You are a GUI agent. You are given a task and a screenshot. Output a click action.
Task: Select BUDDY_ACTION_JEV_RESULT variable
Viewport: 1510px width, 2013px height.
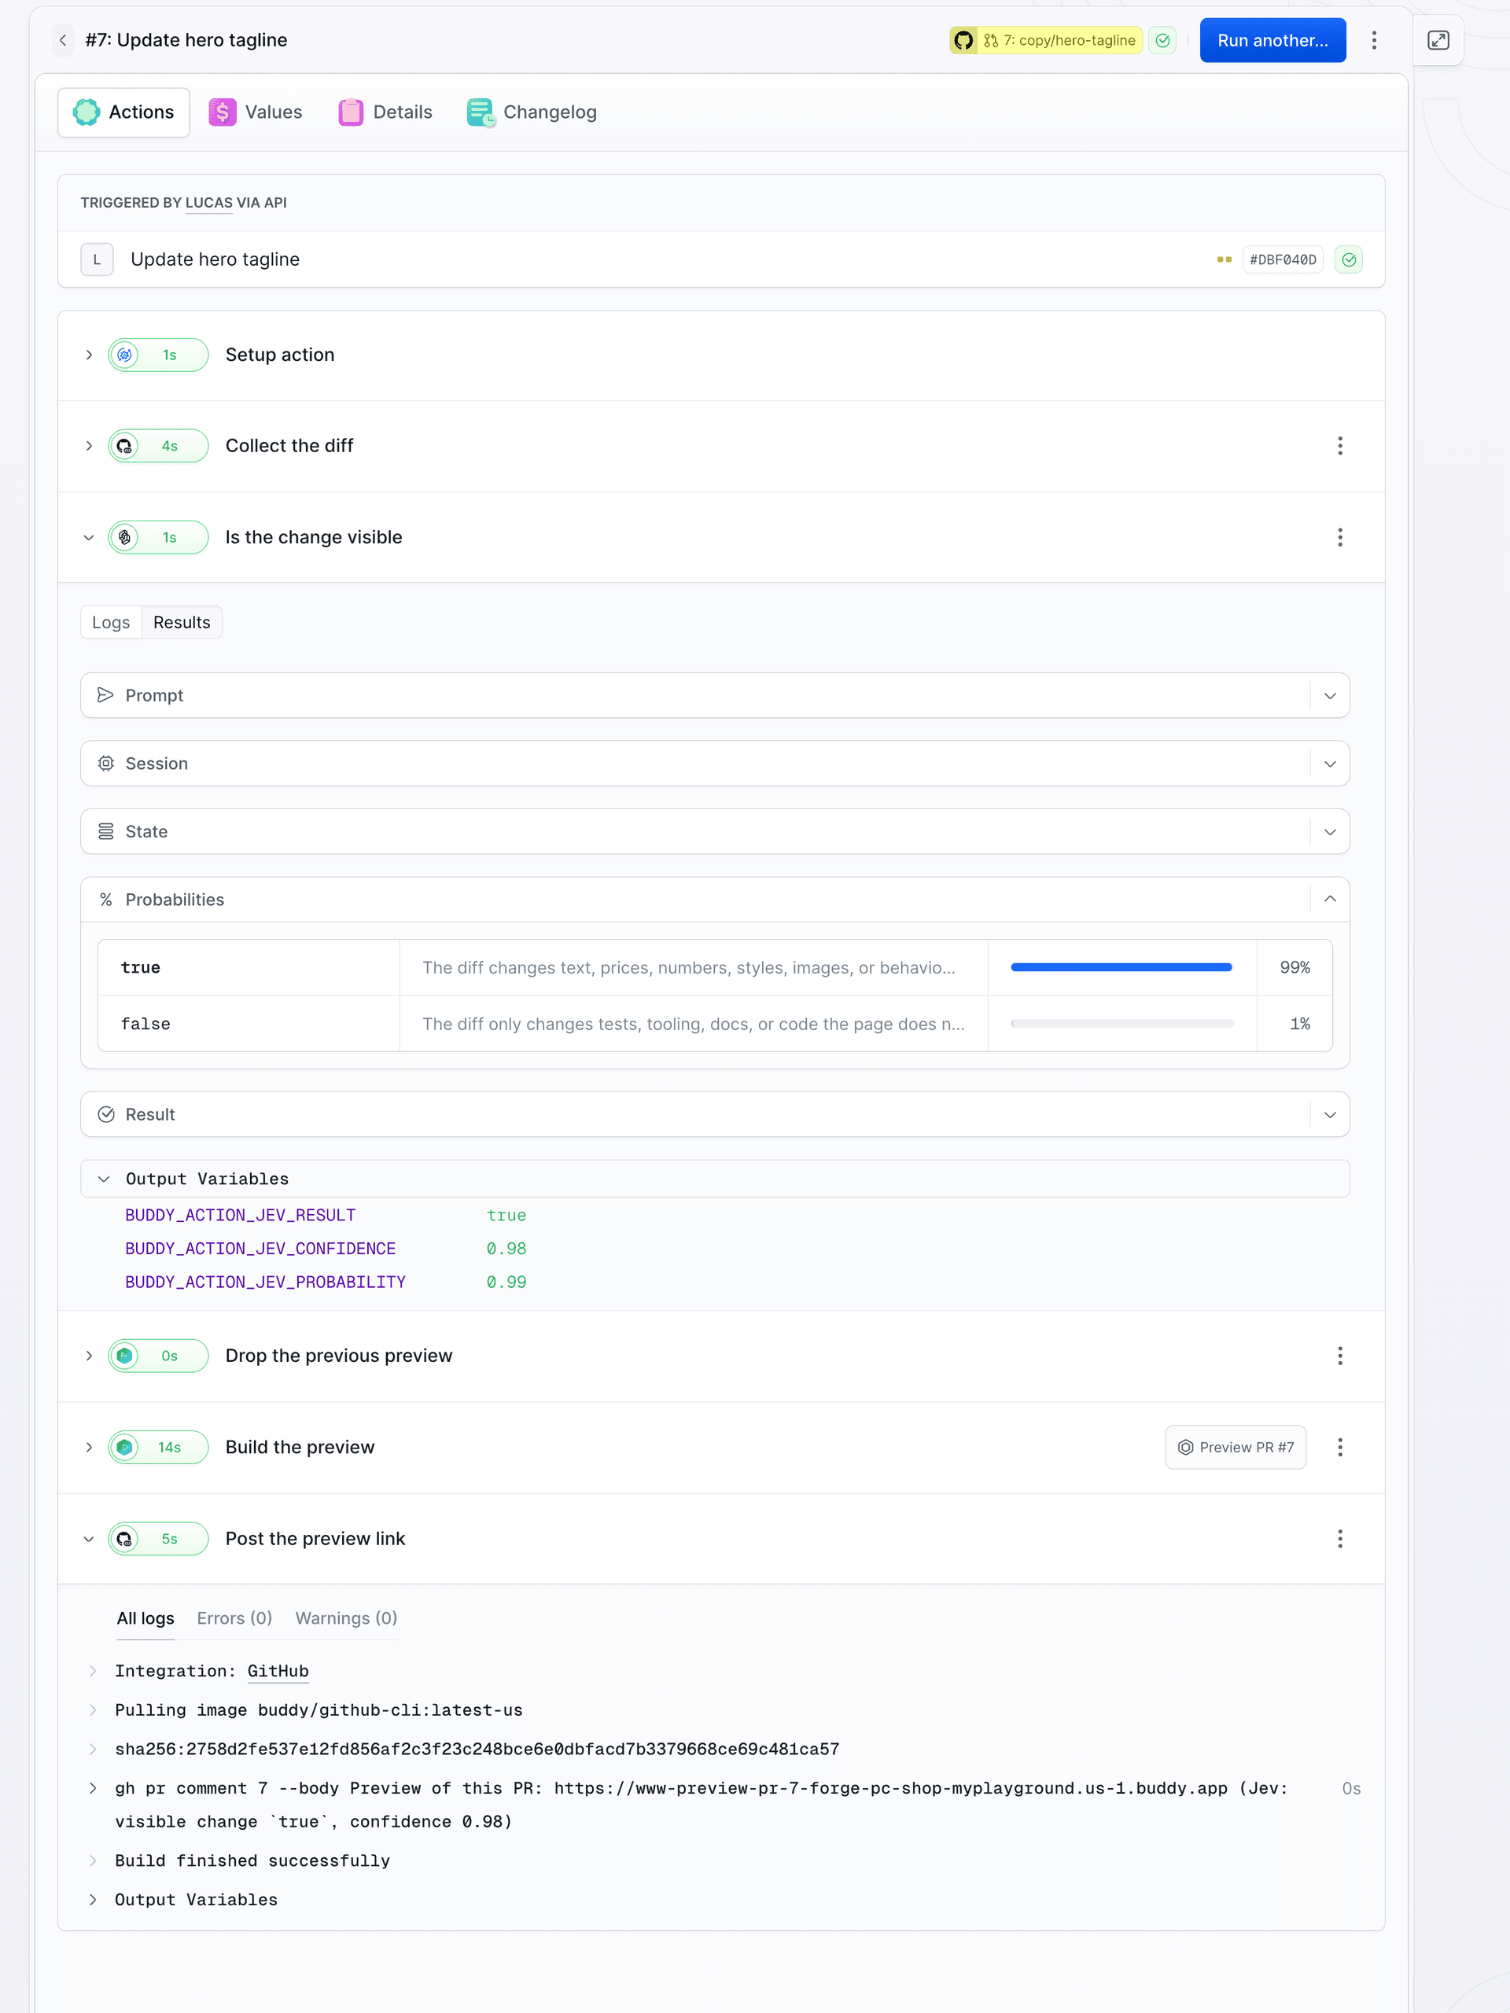241,1216
